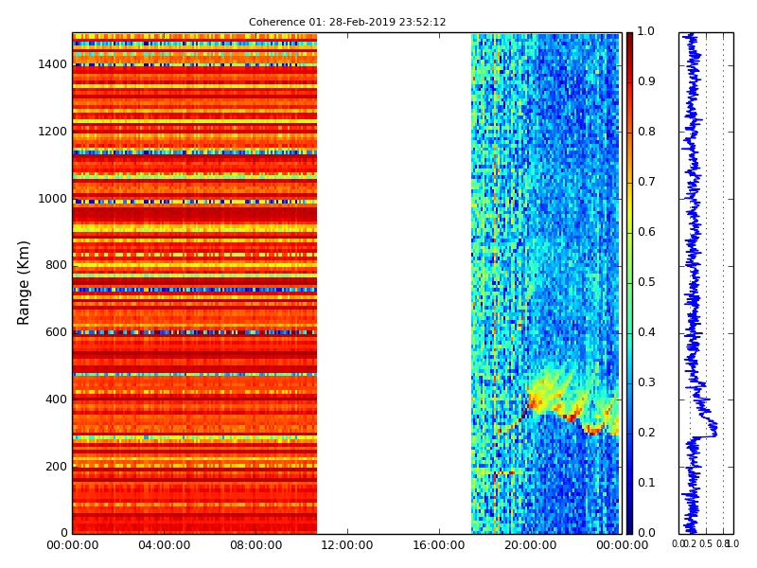Click the colorbar 0.5 label
The width and height of the screenshot is (757, 568).
click(646, 282)
